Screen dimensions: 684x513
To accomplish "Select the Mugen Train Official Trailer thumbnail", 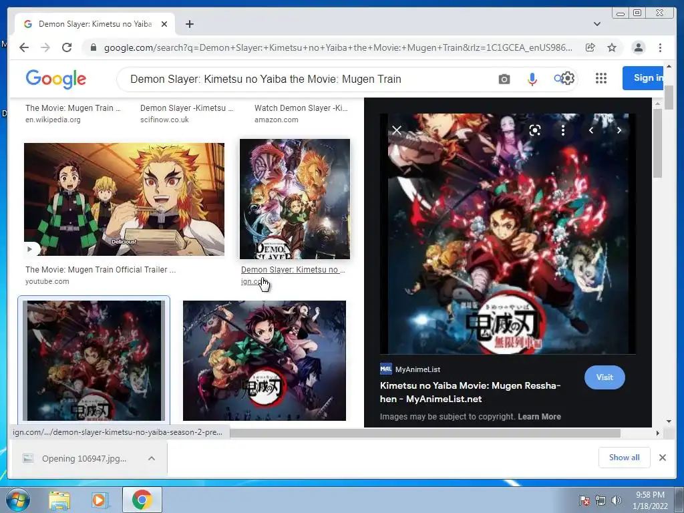I will click(x=124, y=199).
